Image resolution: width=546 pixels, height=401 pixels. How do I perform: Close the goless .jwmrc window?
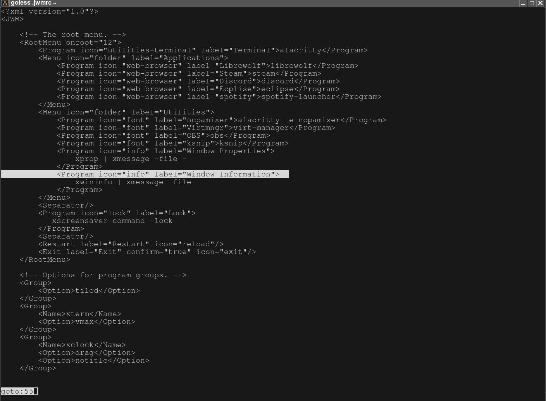541,3
